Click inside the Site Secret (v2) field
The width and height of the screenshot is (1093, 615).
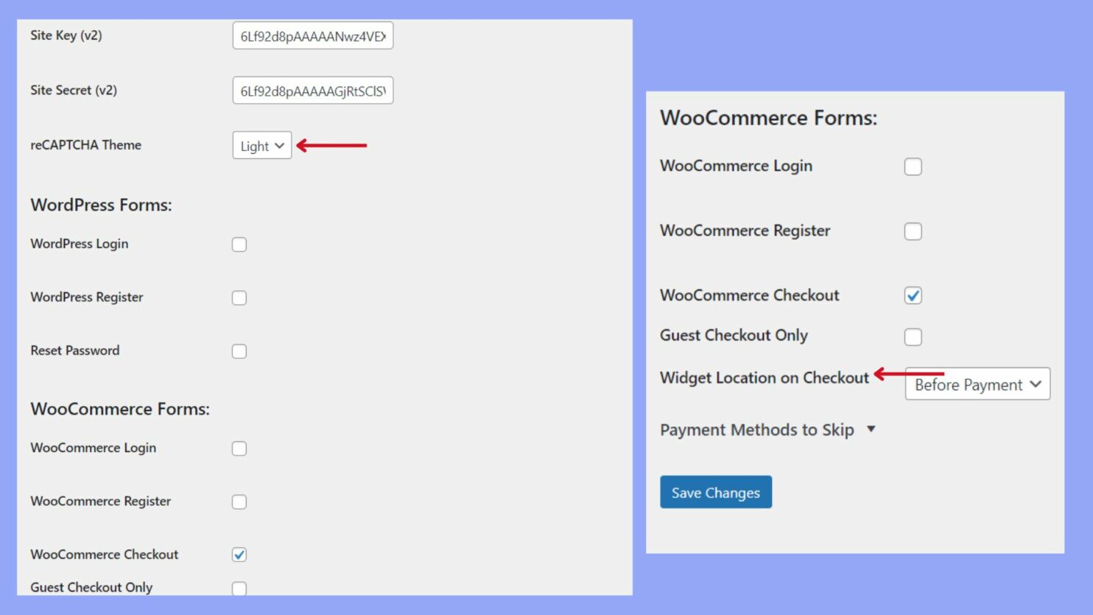(313, 90)
